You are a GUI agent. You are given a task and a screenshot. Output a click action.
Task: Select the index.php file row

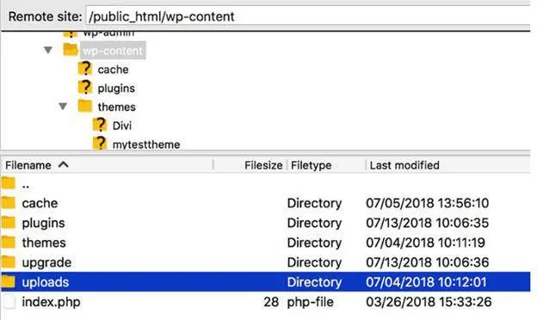click(x=266, y=302)
